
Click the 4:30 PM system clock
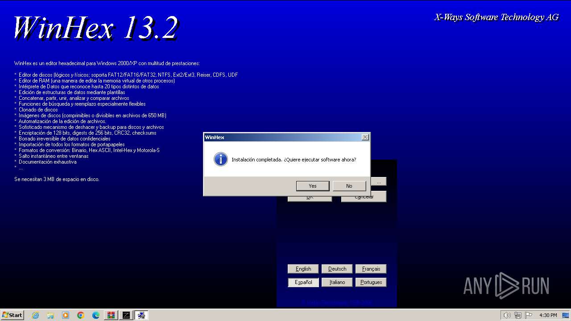[x=548, y=315]
